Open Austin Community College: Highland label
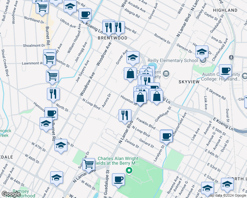The image size is (247, 198). (x=221, y=77)
